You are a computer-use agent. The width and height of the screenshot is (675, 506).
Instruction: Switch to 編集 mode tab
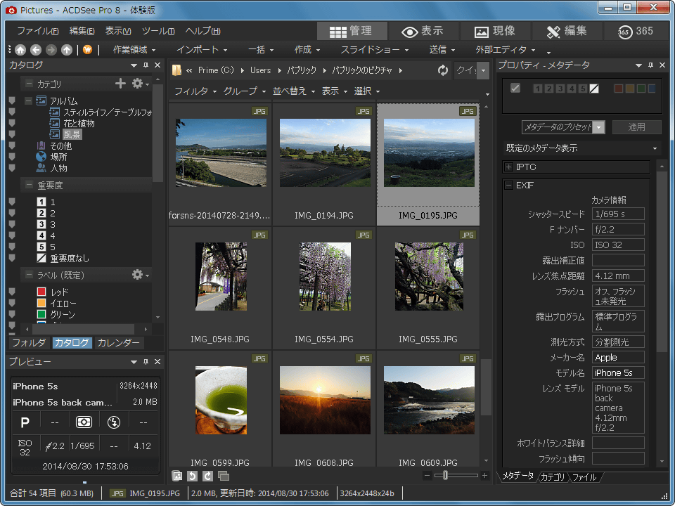567,31
